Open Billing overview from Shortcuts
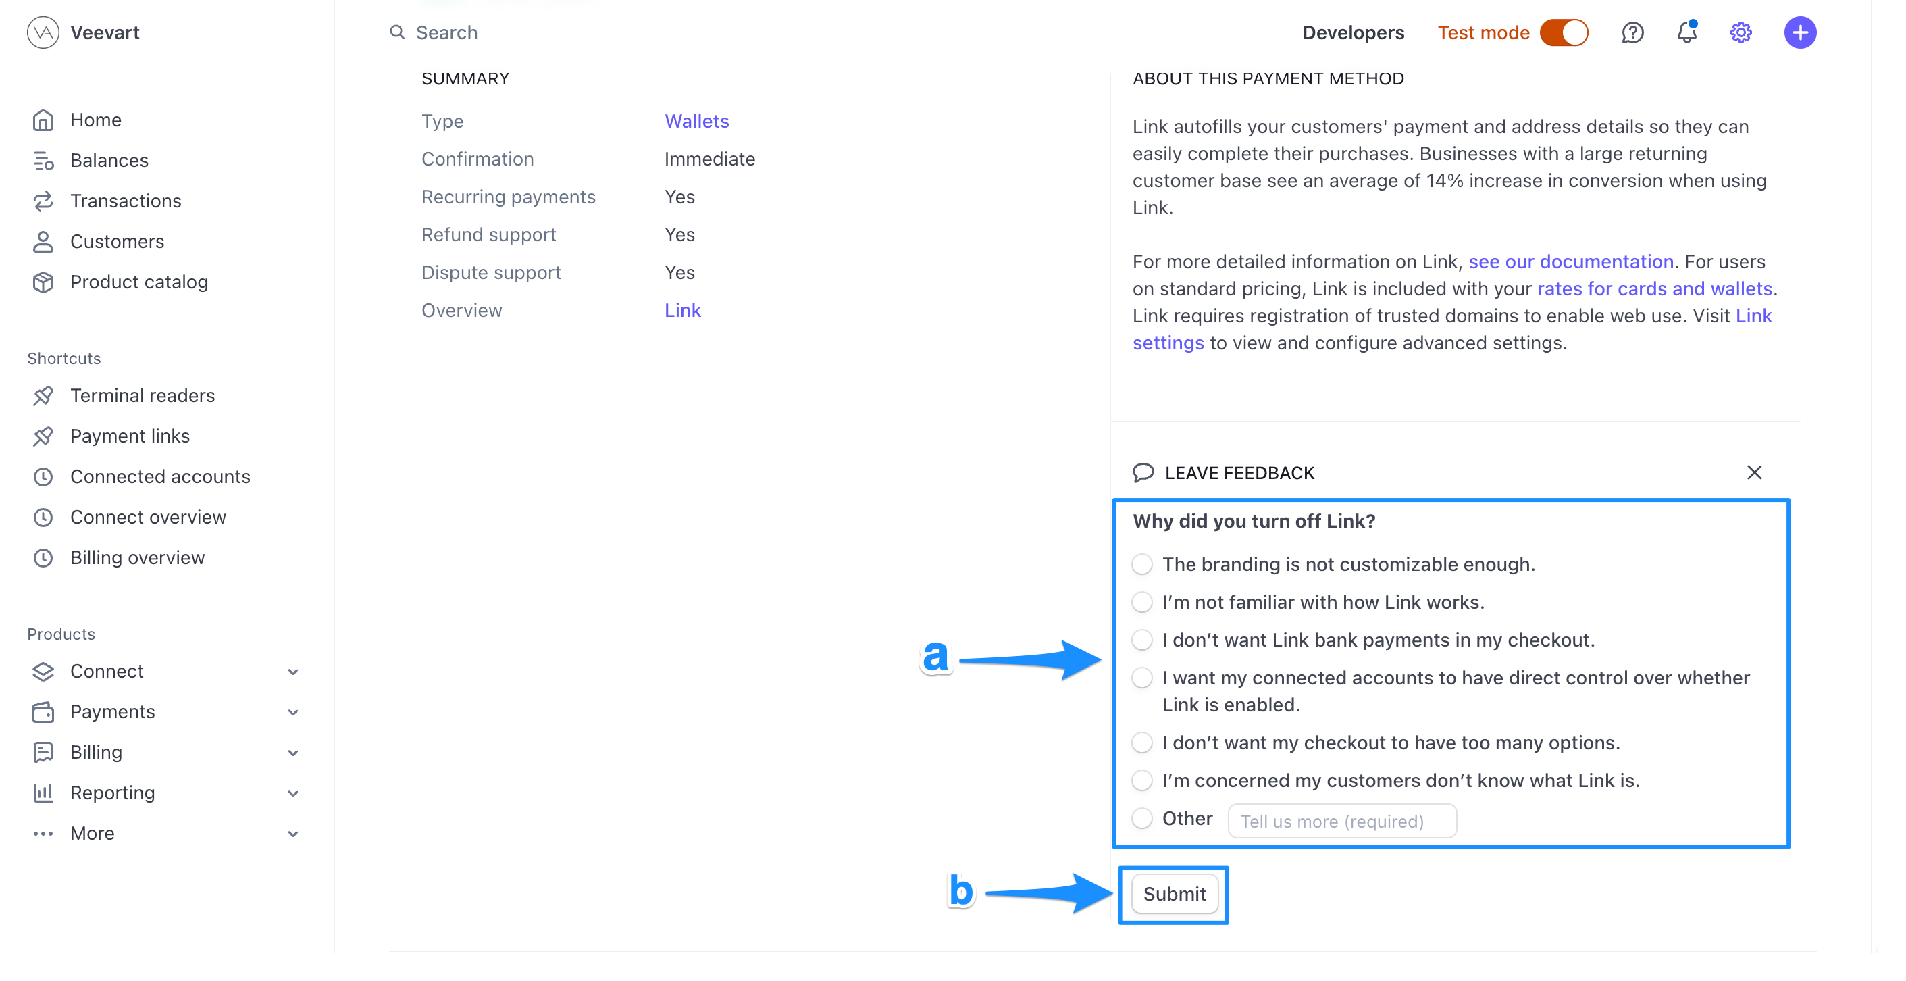This screenshot has width=1906, height=981. pyautogui.click(x=137, y=557)
